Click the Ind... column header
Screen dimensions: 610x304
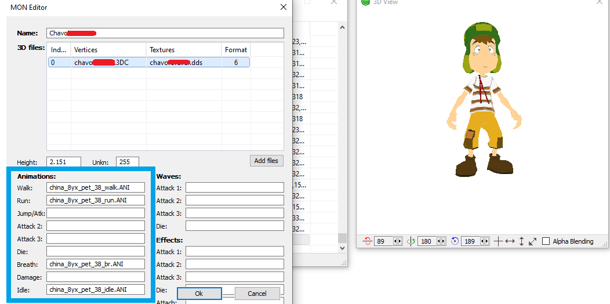coord(59,50)
